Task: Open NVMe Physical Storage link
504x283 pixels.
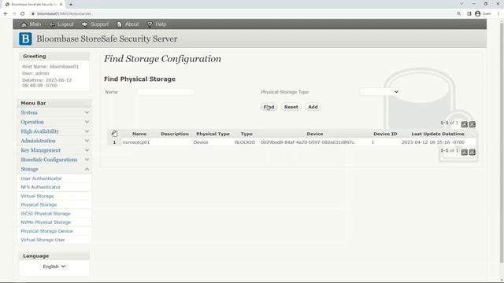Action: coord(46,222)
